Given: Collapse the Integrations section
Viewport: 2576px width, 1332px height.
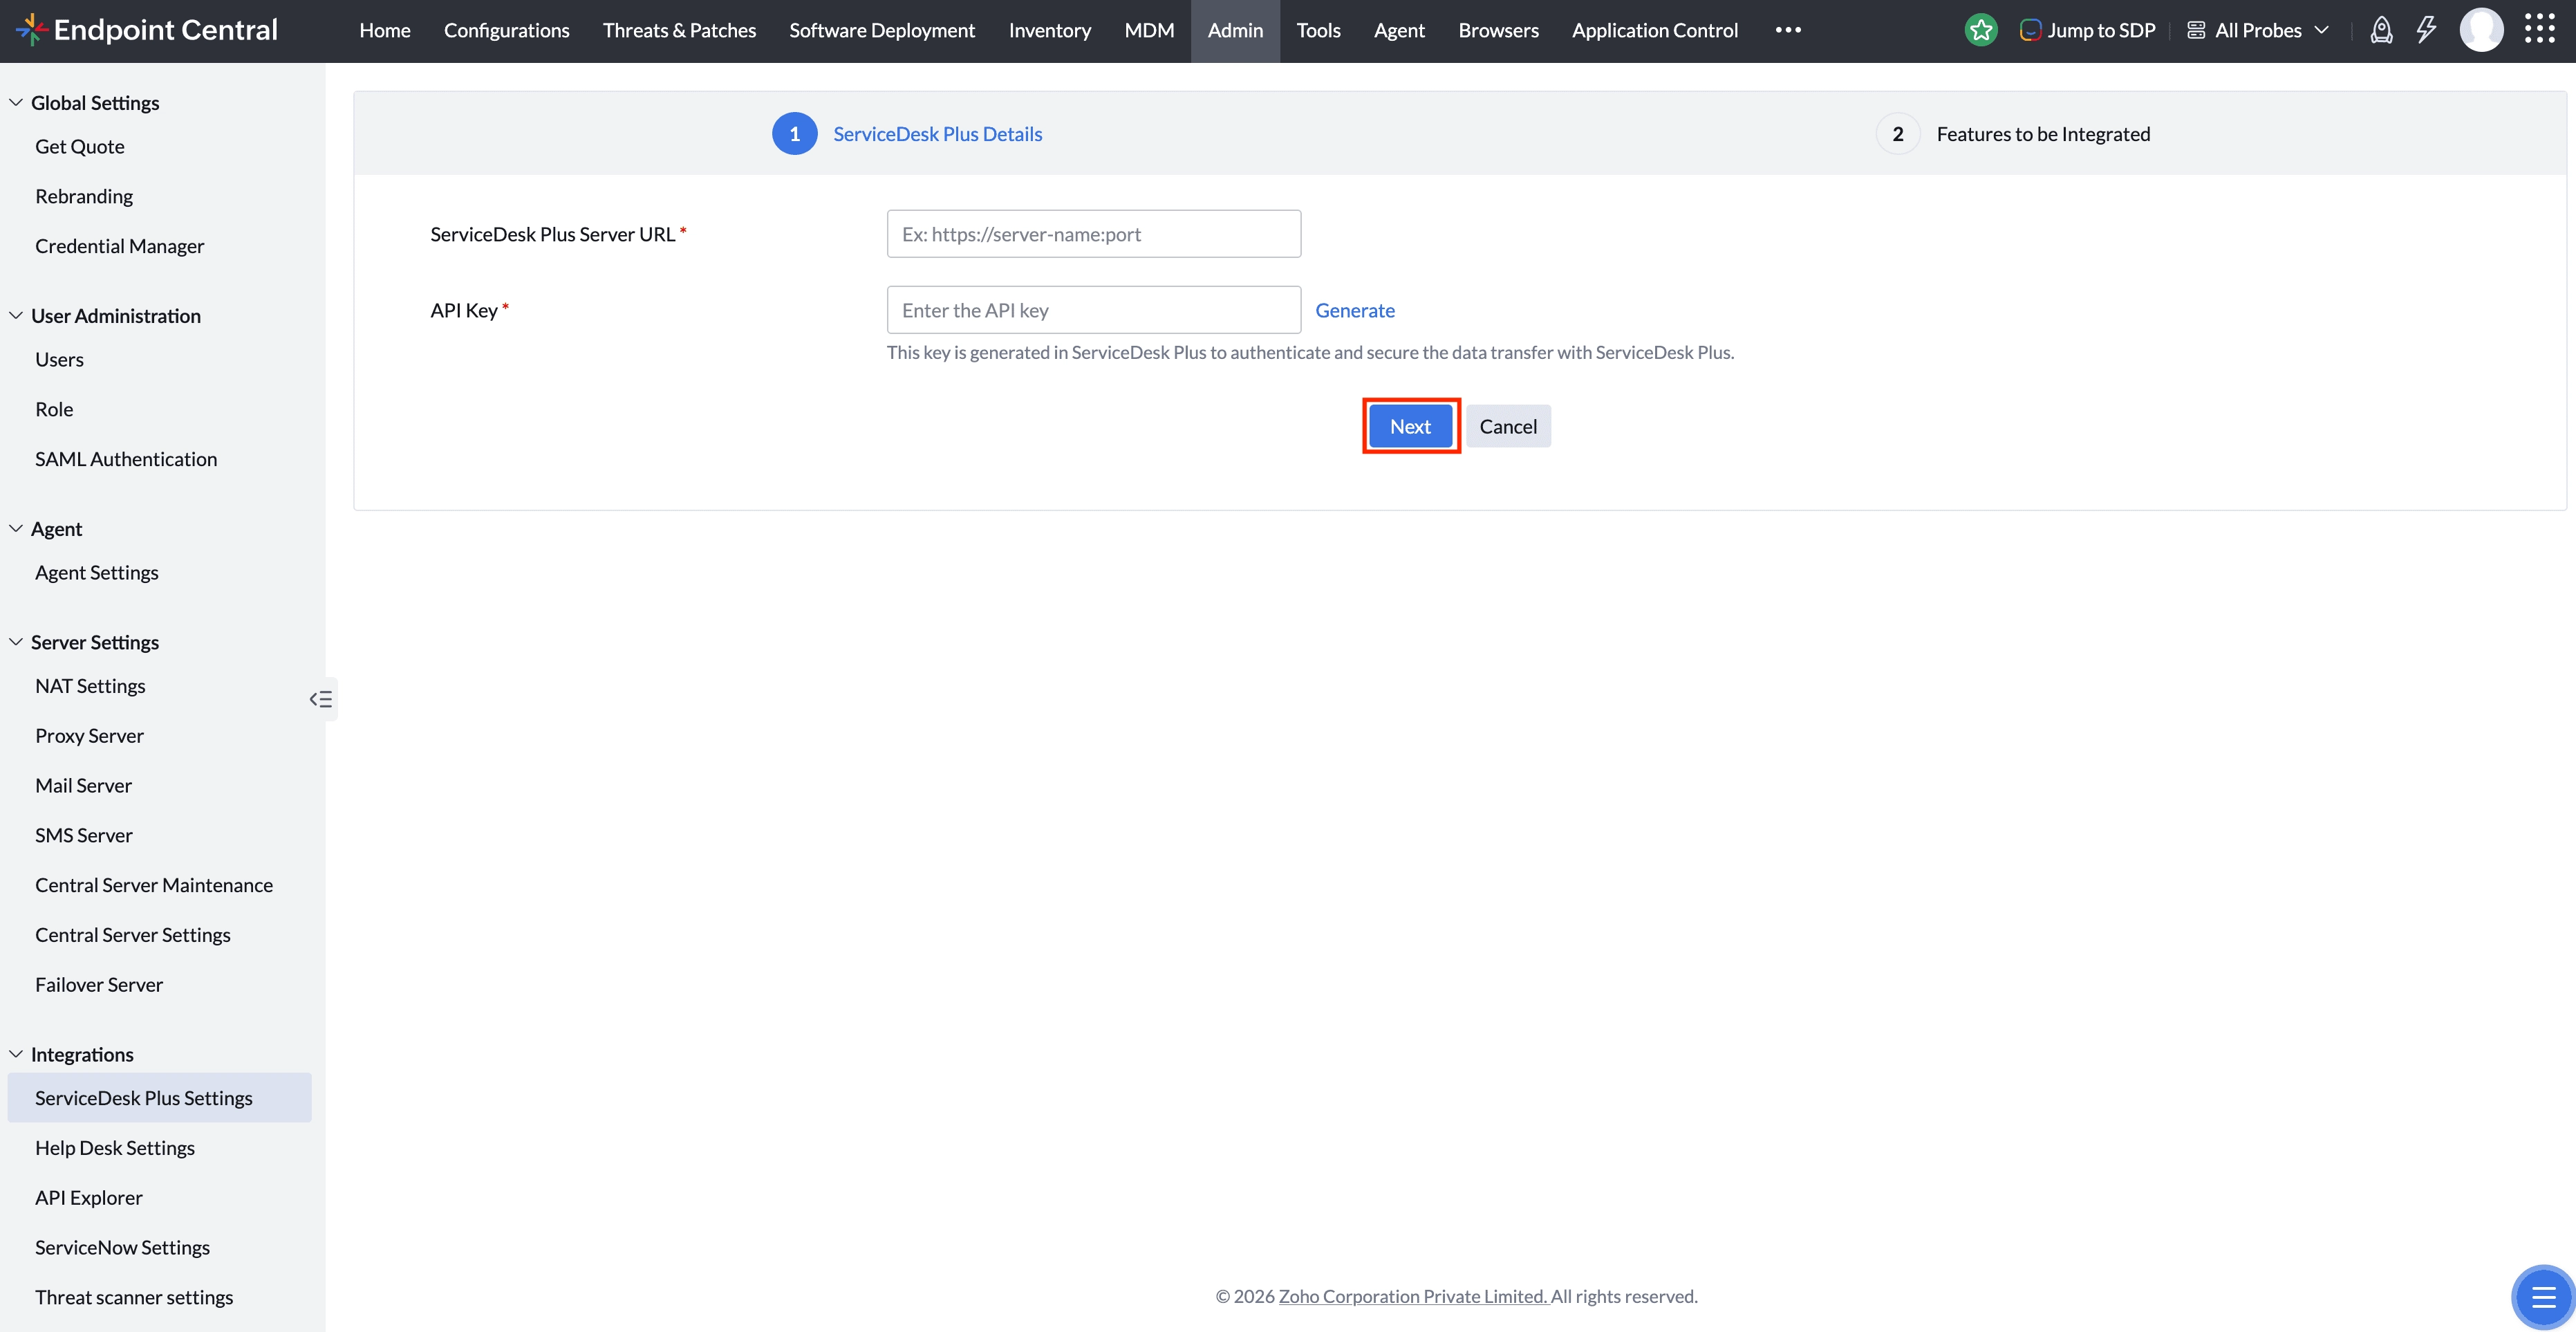Looking at the screenshot, I should (x=16, y=1054).
